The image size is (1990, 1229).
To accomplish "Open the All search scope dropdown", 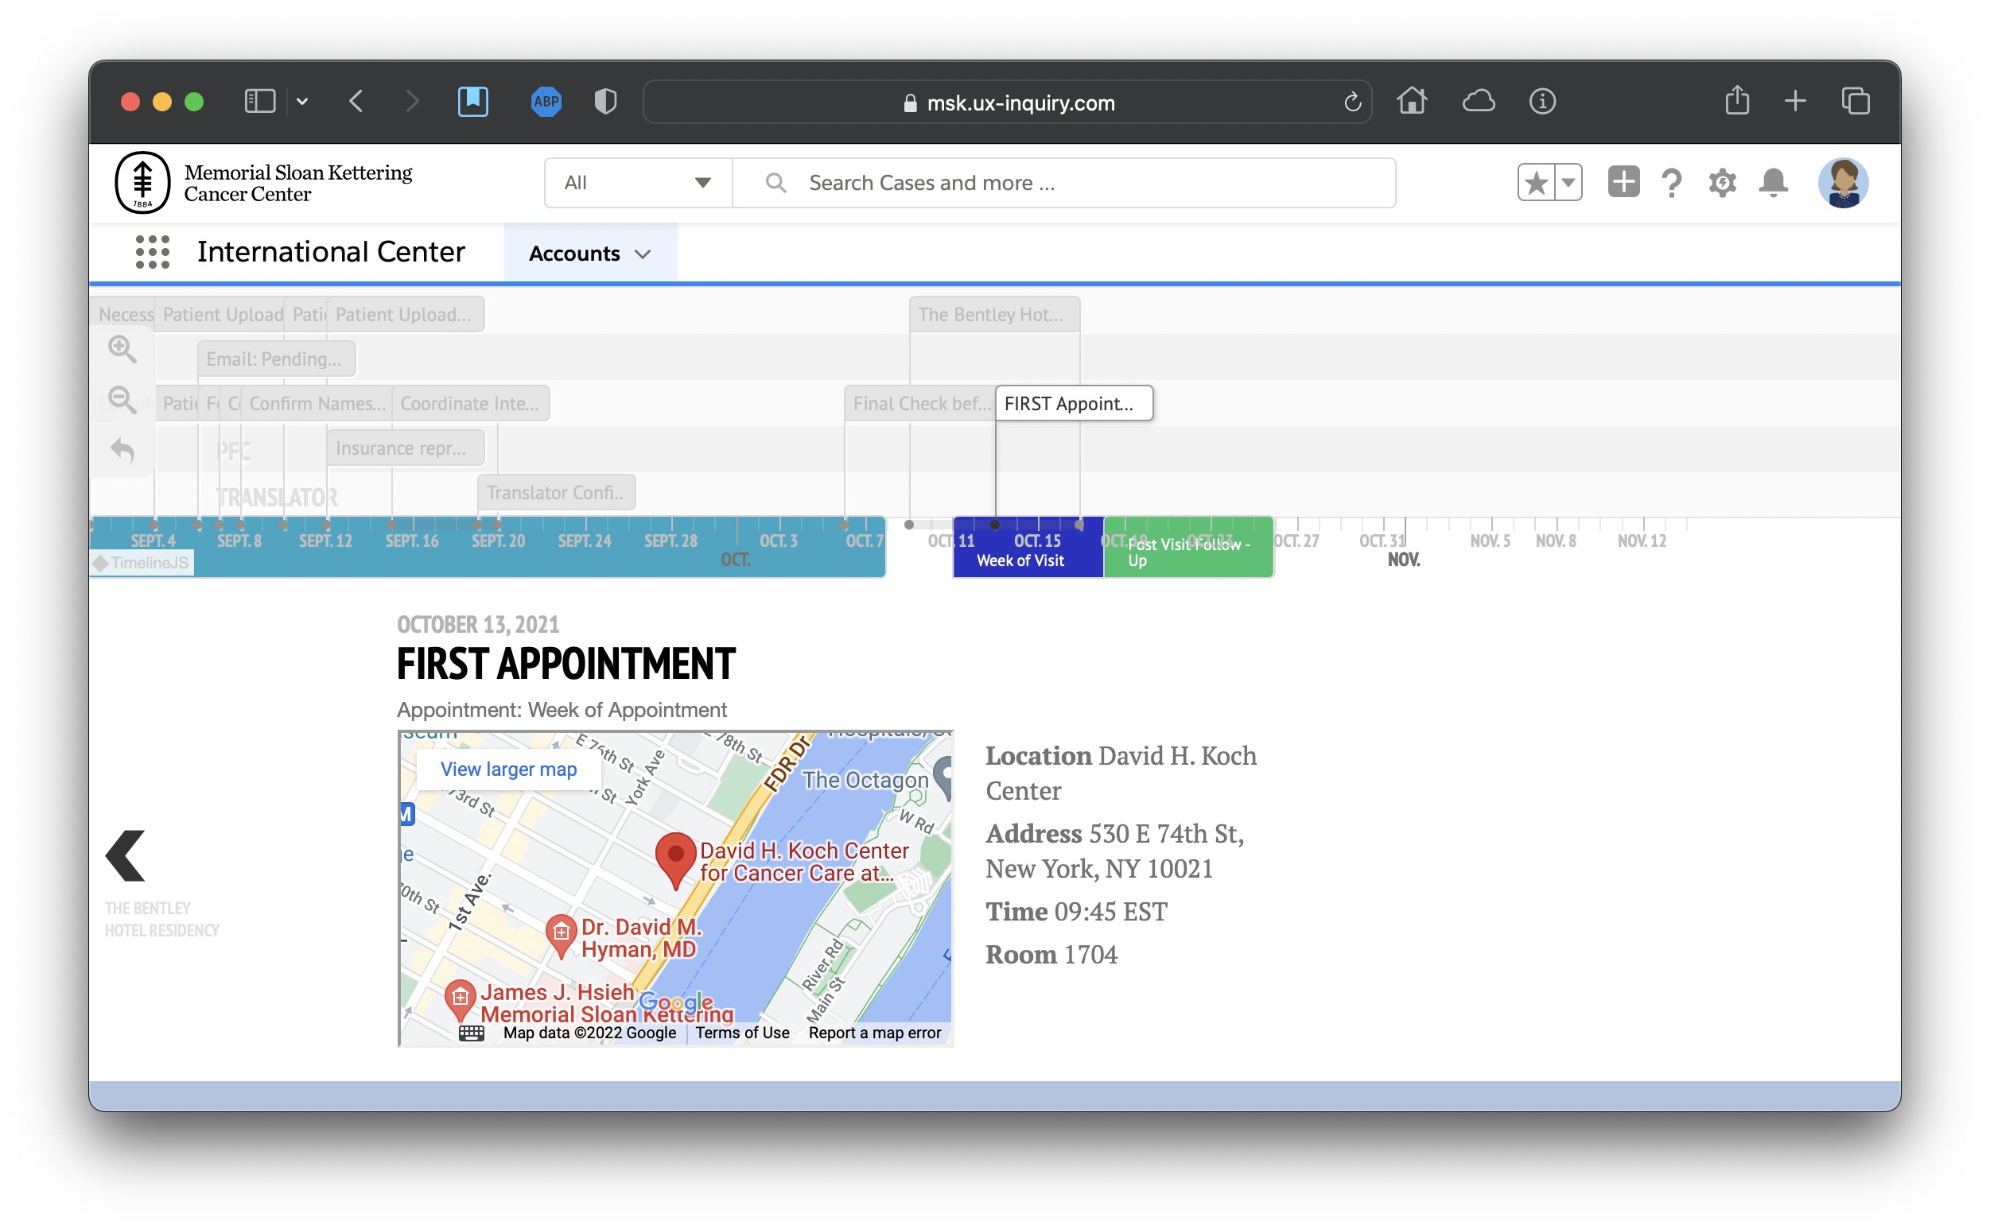I will coord(638,183).
